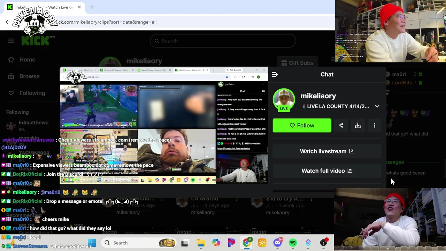Open the orange sun app on taskbar
This screenshot has height=251, width=446.
262,243
